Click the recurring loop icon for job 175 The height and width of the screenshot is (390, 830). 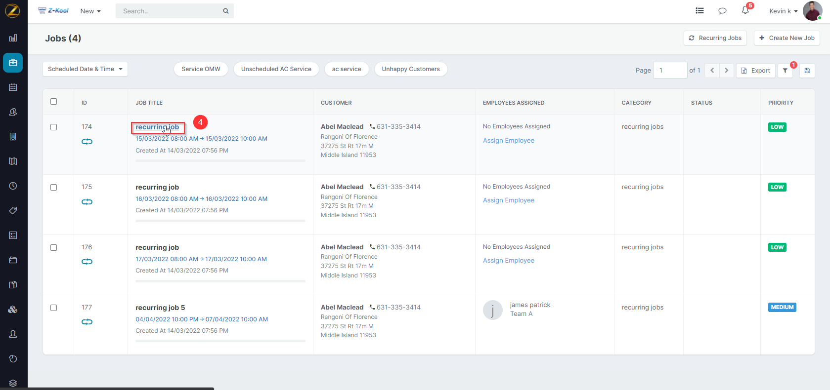87,202
